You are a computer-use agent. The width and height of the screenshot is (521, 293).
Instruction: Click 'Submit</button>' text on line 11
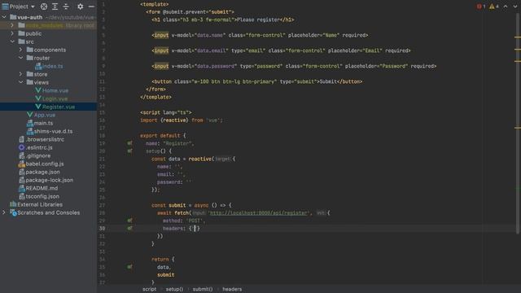coord(341,81)
